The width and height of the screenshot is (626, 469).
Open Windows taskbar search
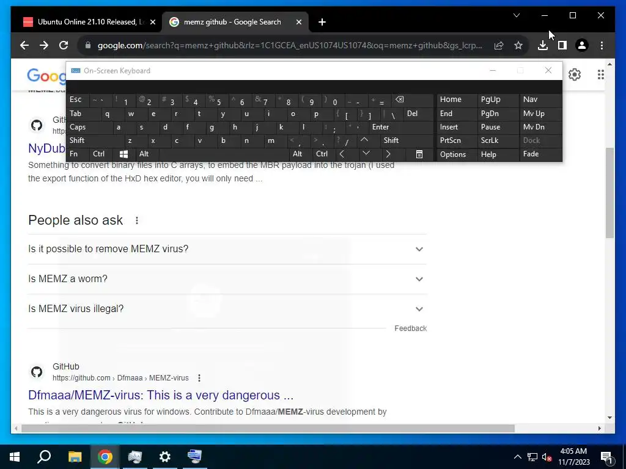coord(44,457)
